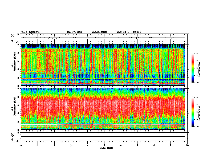The height and width of the screenshot is (163, 211).
Task: Select the date text "Jan. 17, 2021"
Action: pyautogui.click(x=74, y=32)
